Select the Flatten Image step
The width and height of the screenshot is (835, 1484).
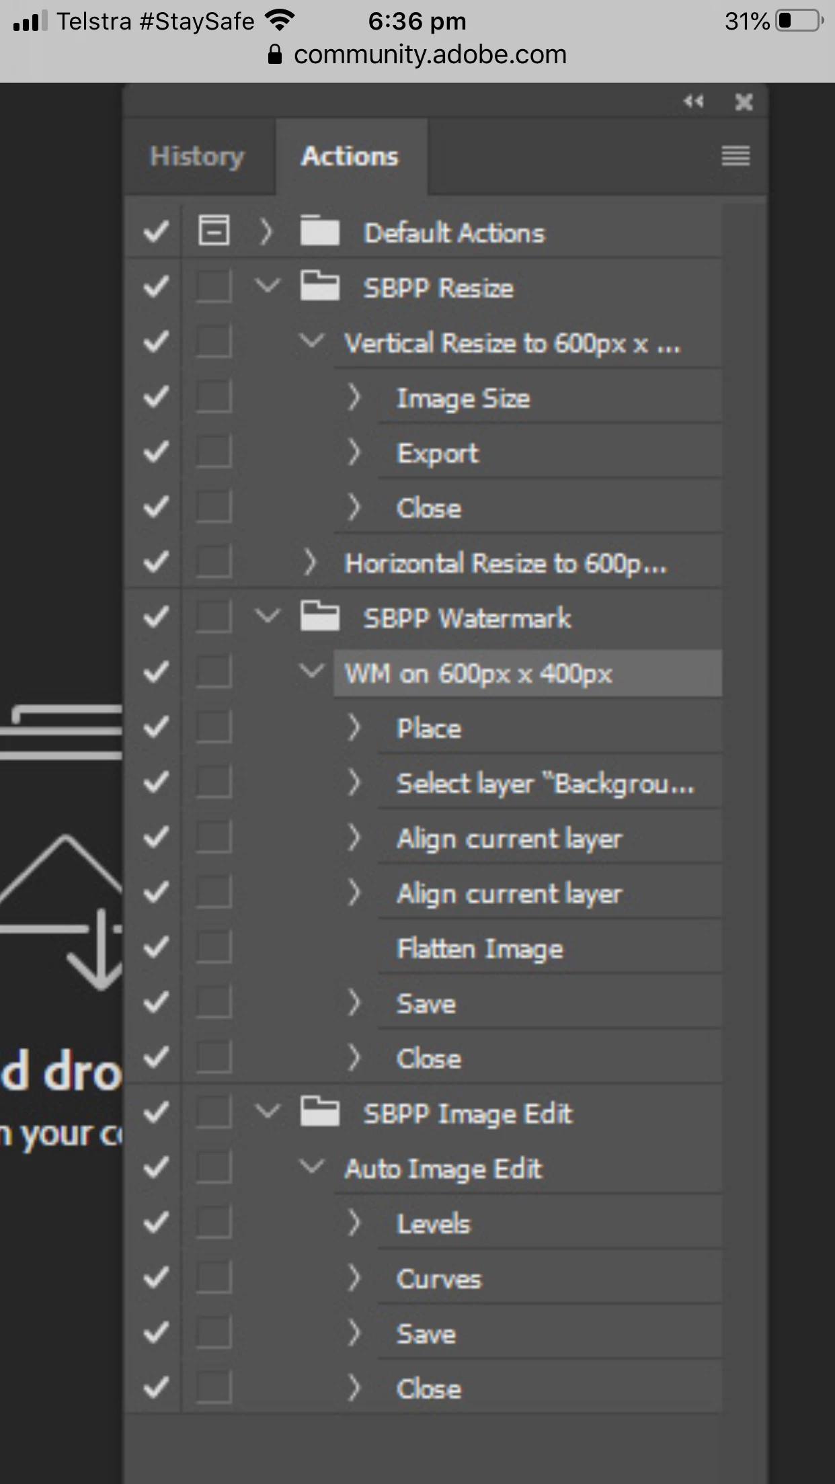click(x=480, y=948)
